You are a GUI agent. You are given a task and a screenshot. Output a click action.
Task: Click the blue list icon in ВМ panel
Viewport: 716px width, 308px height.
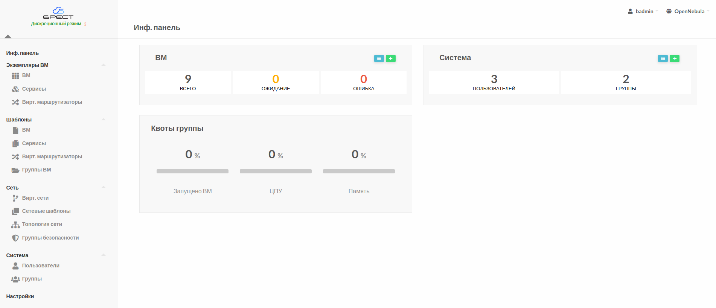pos(379,58)
